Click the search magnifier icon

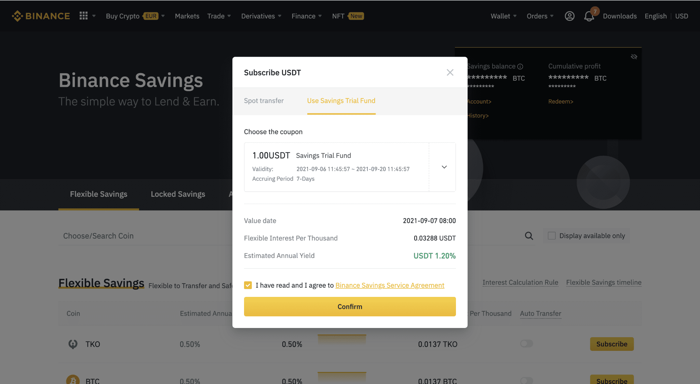pos(529,236)
